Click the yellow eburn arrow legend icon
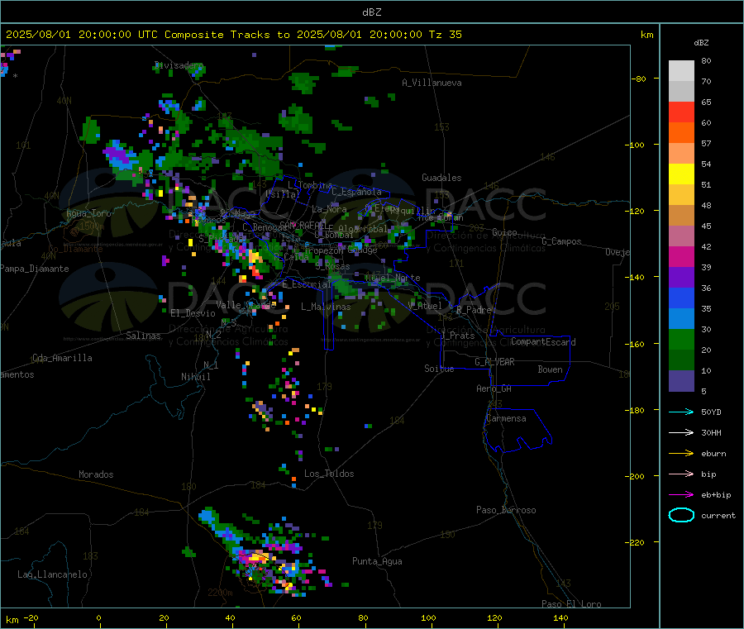 tap(681, 454)
